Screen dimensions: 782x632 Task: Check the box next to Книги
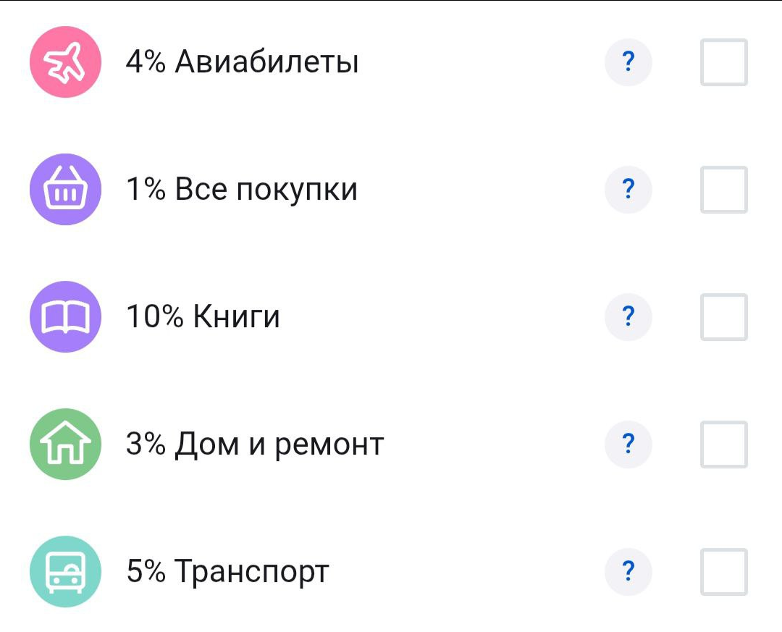pyautogui.click(x=723, y=316)
